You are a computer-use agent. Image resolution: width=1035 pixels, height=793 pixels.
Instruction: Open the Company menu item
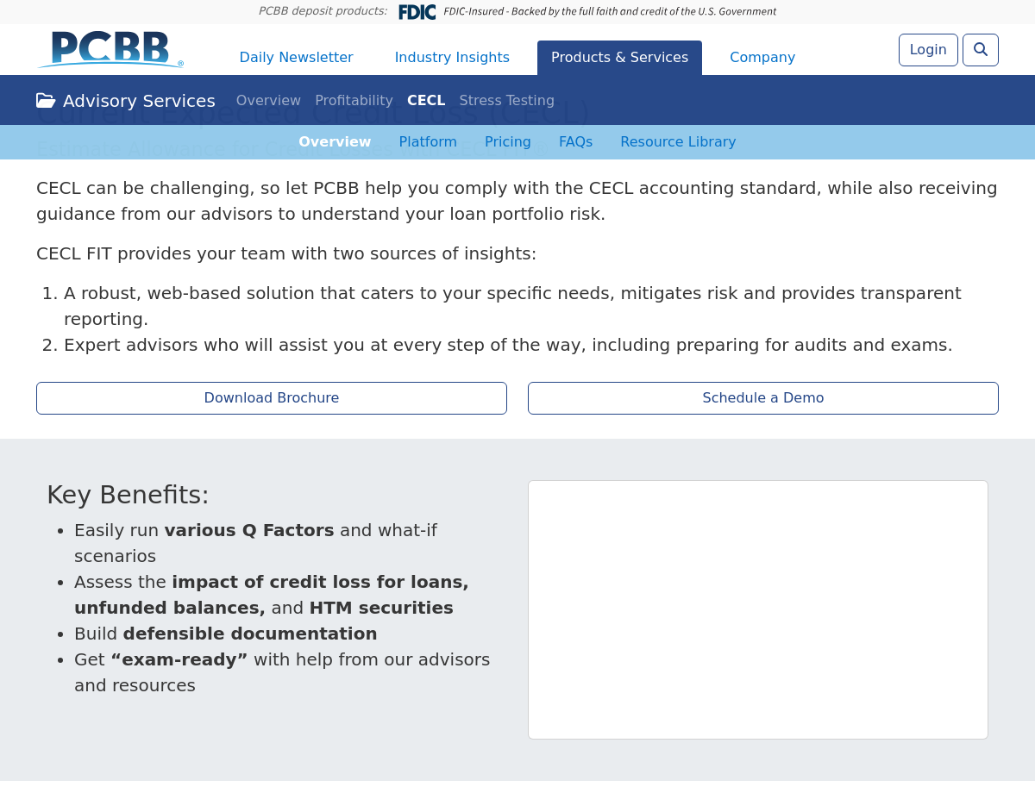[762, 58]
